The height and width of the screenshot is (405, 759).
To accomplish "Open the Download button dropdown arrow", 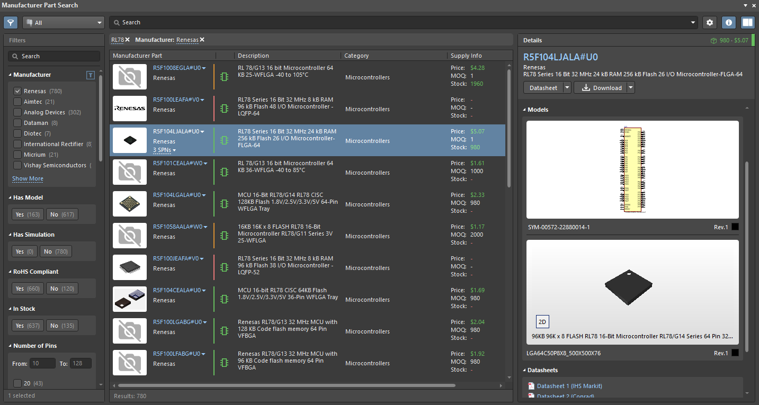I will click(x=630, y=88).
